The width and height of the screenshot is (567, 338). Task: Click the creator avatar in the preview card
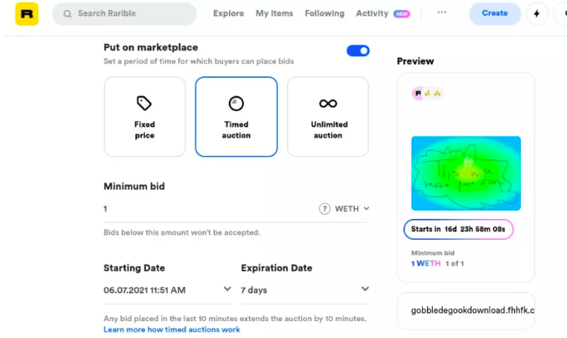418,93
